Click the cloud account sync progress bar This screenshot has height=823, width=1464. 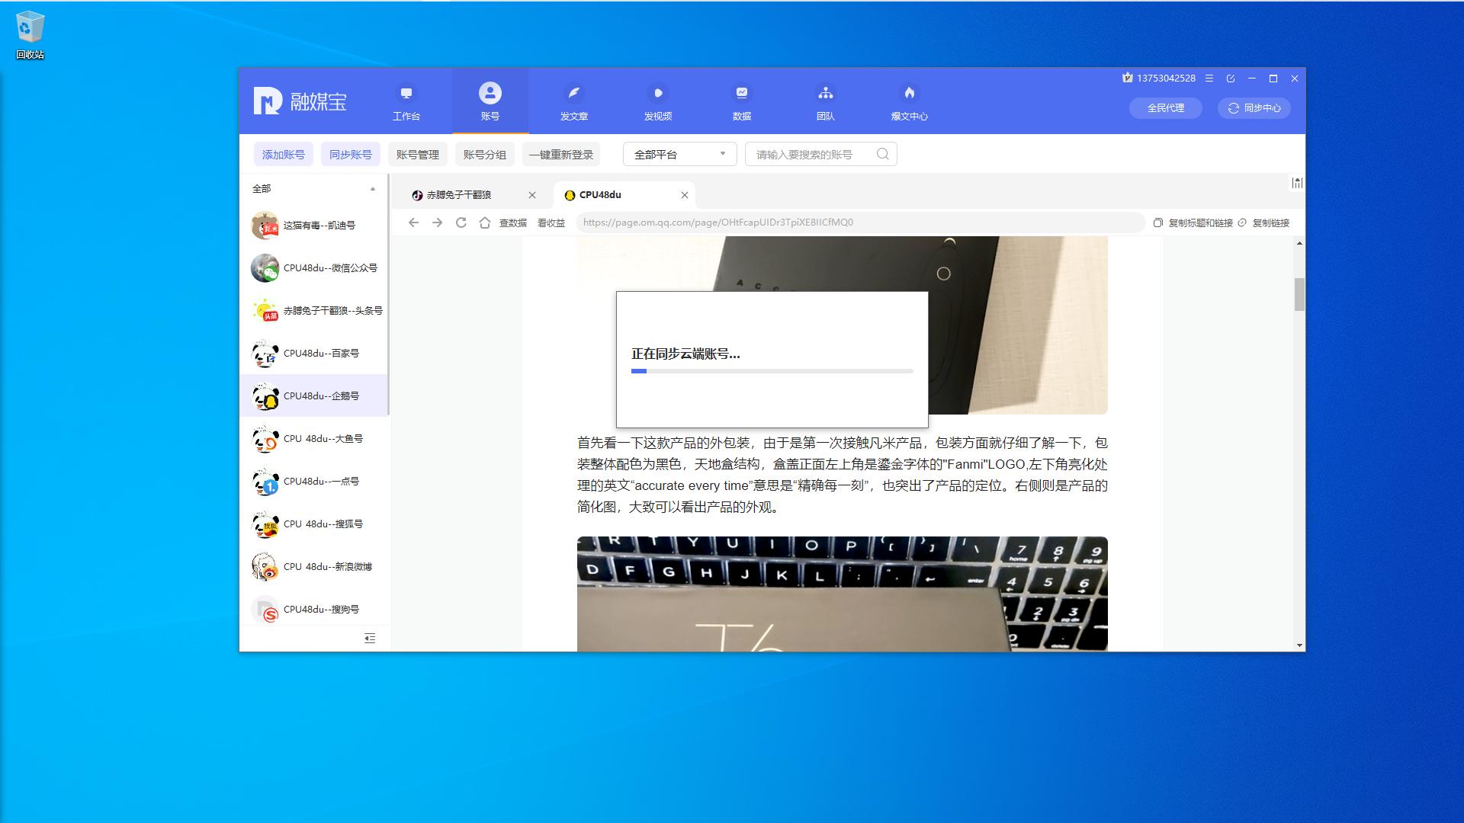(x=771, y=371)
